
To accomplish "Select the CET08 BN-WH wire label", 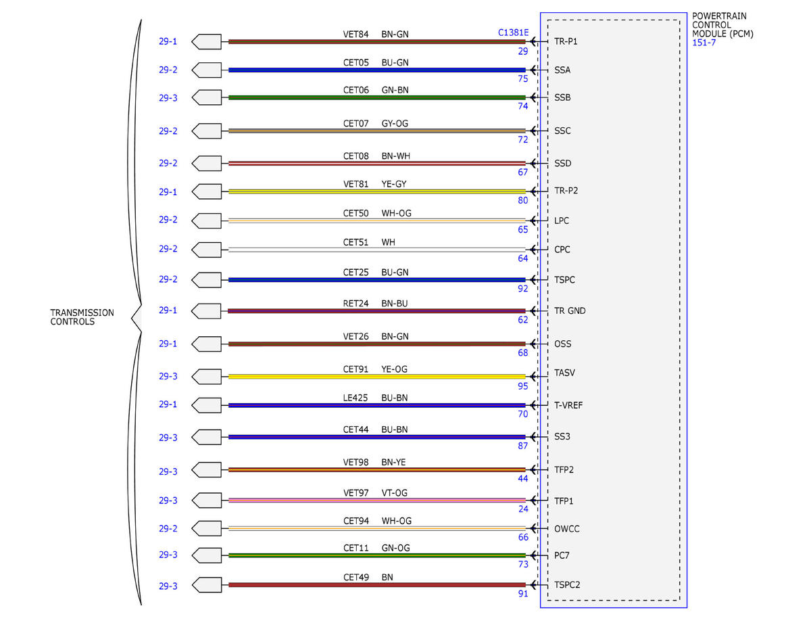I will click(x=376, y=156).
